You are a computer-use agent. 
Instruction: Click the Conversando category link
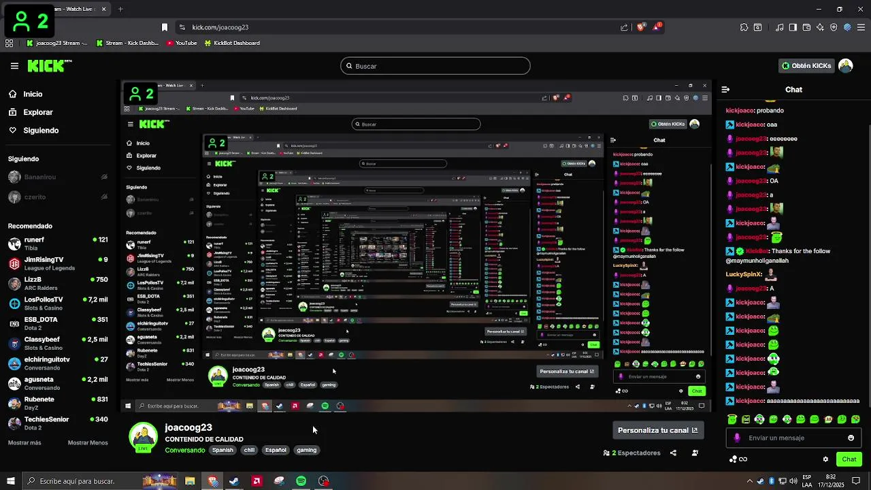click(x=184, y=450)
